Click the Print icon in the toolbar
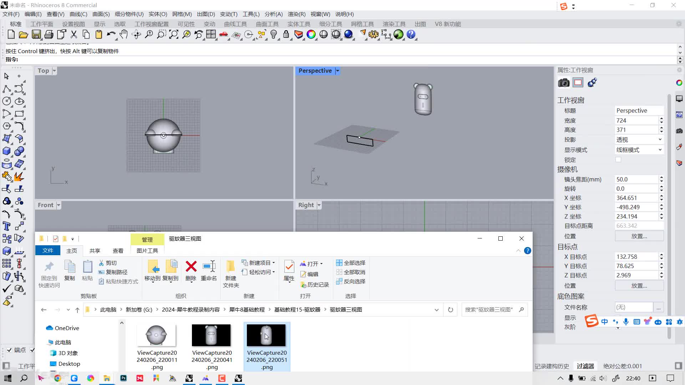The width and height of the screenshot is (685, 385). (x=49, y=34)
